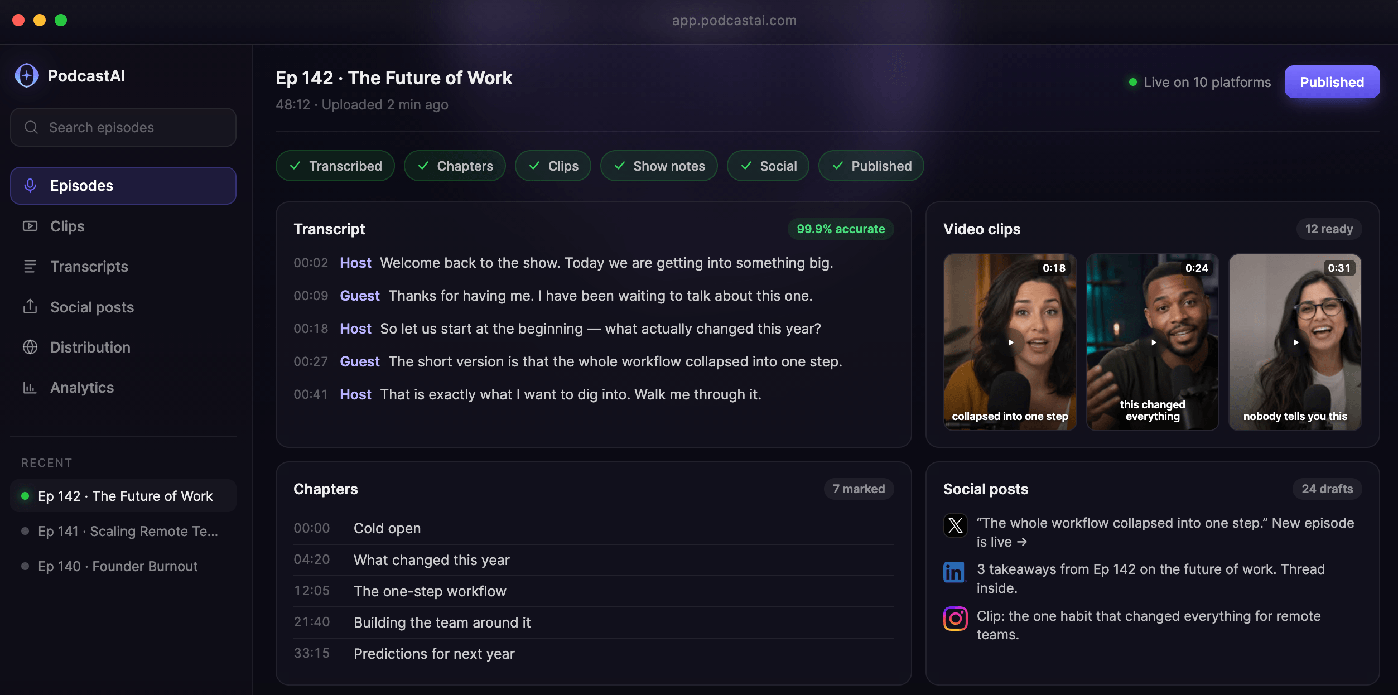This screenshot has width=1398, height=695.
Task: Click the X (Twitter) post icon
Action: [x=955, y=525]
